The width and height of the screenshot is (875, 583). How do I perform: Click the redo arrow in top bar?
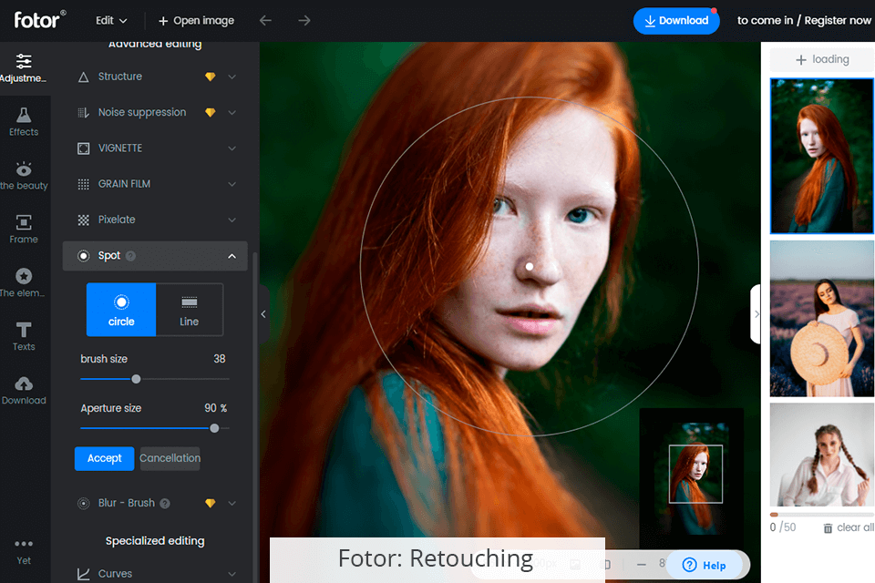pyautogui.click(x=304, y=20)
